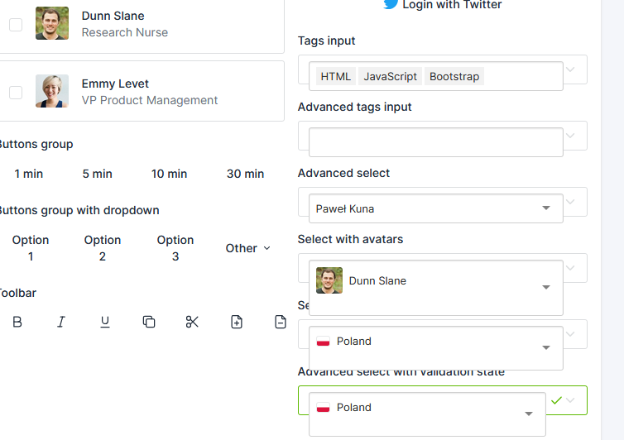Open the Paweł Kuna advanced select
This screenshot has height=440, width=624.
pyautogui.click(x=435, y=208)
